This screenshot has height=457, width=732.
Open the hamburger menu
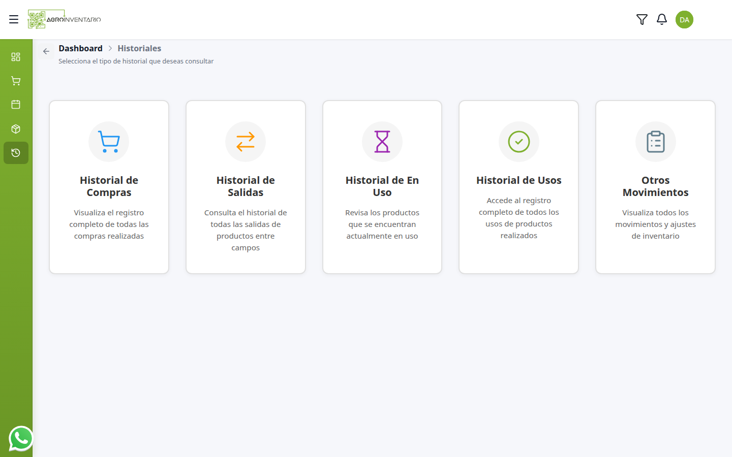(x=14, y=19)
